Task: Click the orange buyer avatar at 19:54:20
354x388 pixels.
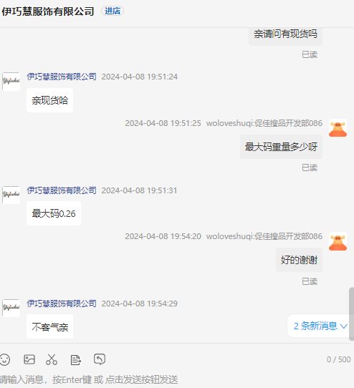Action: [x=338, y=241]
